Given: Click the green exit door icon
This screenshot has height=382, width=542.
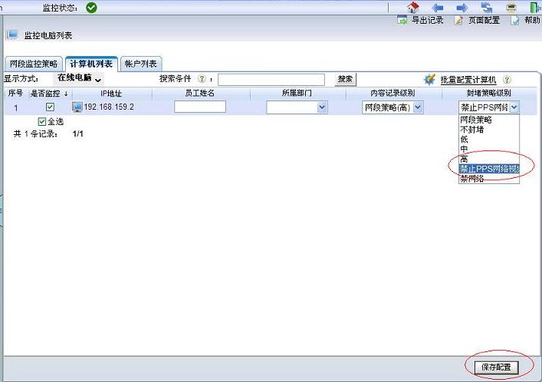Looking at the screenshot, I should pyautogui.click(x=534, y=7).
